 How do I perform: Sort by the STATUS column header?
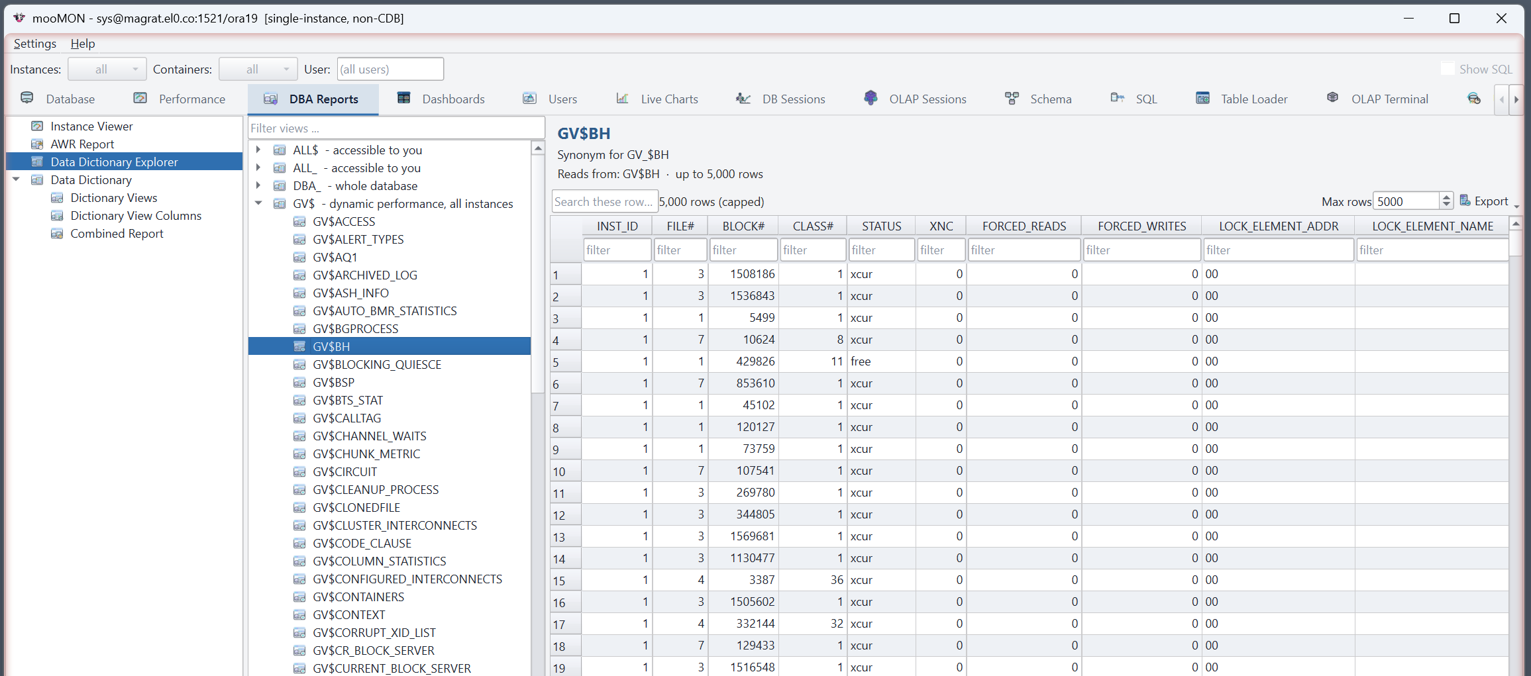(x=881, y=226)
